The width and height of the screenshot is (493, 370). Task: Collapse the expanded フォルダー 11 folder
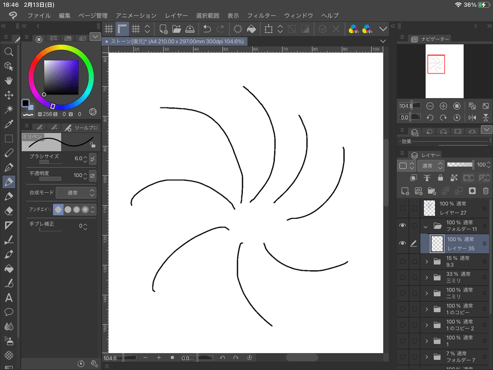pyautogui.click(x=425, y=225)
